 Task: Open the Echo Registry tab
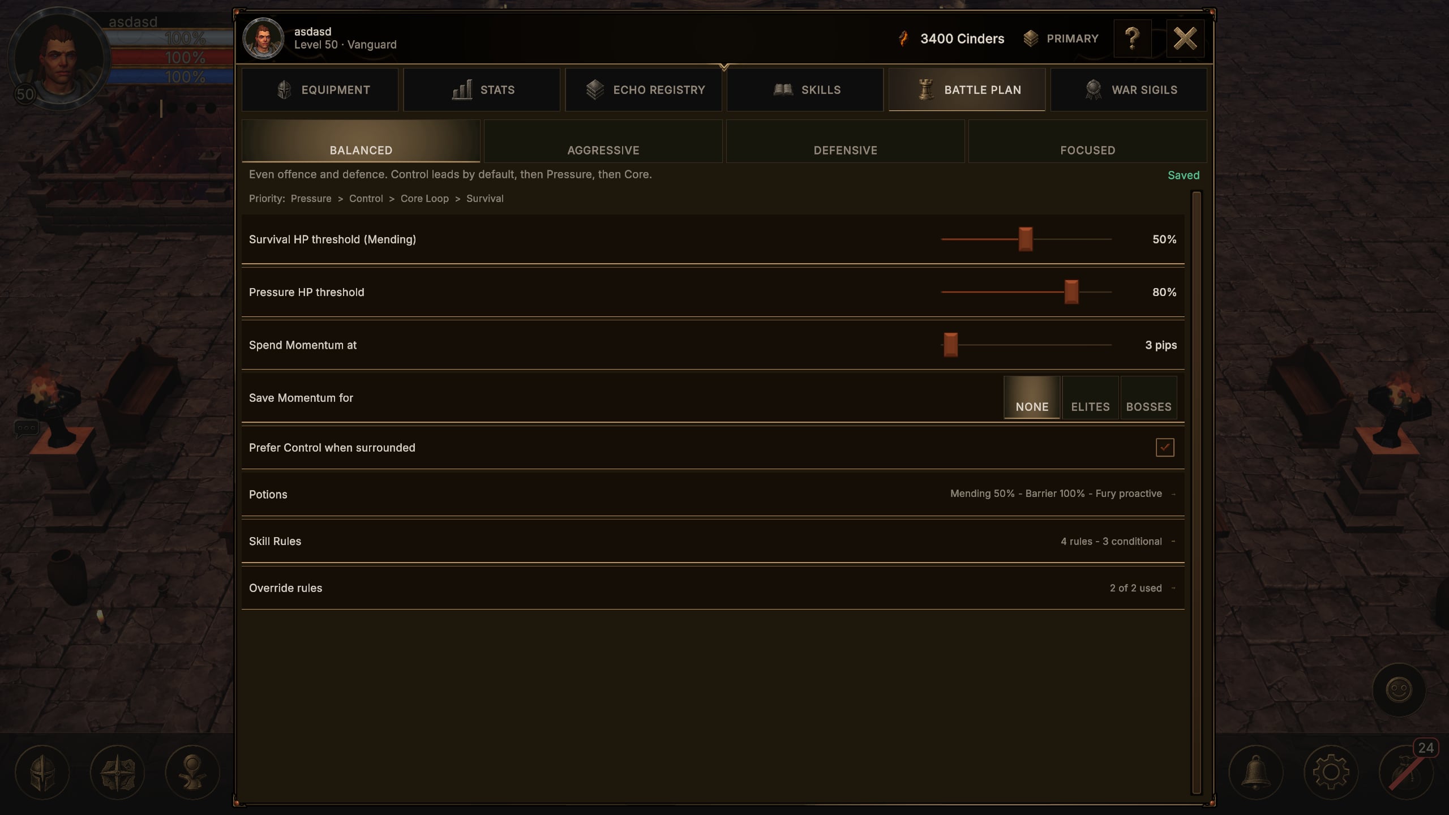(x=644, y=89)
